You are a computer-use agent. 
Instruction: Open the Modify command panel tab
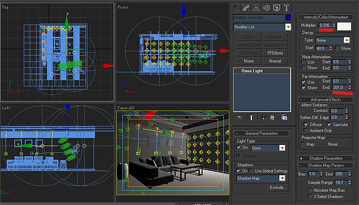coord(246,8)
